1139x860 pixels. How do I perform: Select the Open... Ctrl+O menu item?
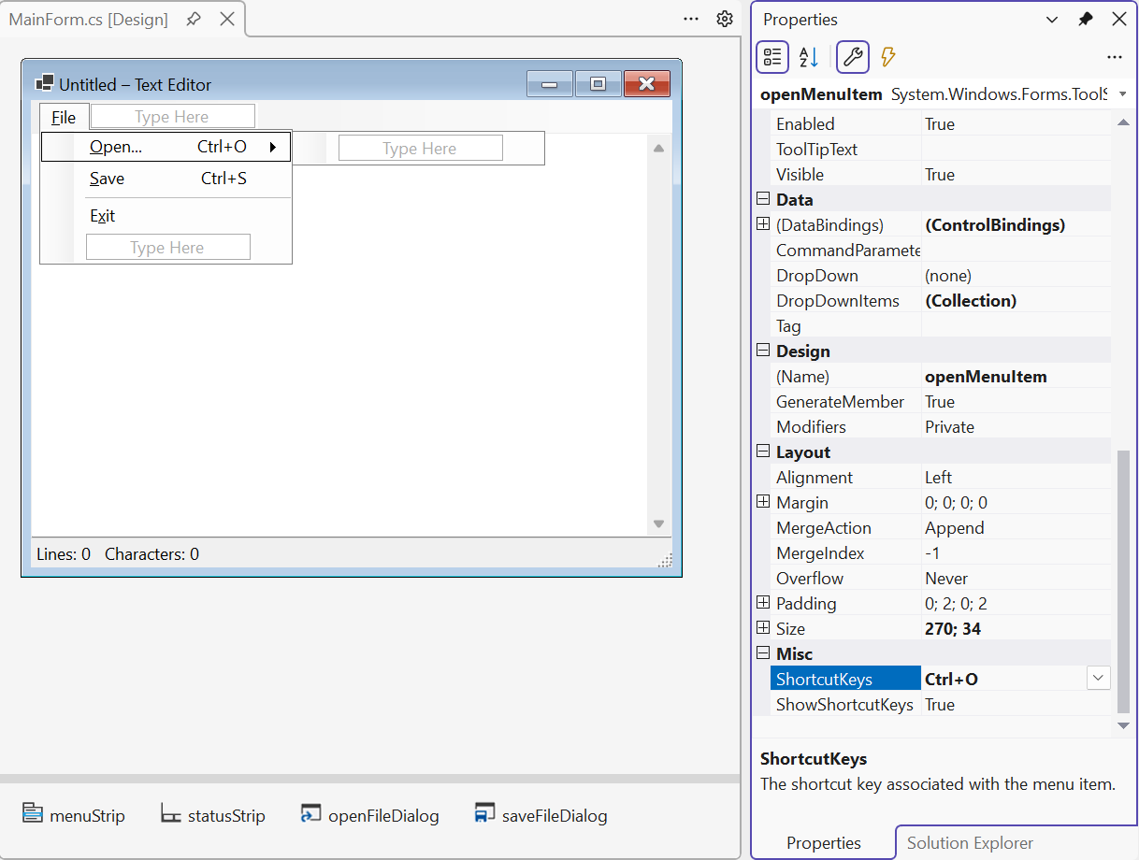(x=166, y=147)
